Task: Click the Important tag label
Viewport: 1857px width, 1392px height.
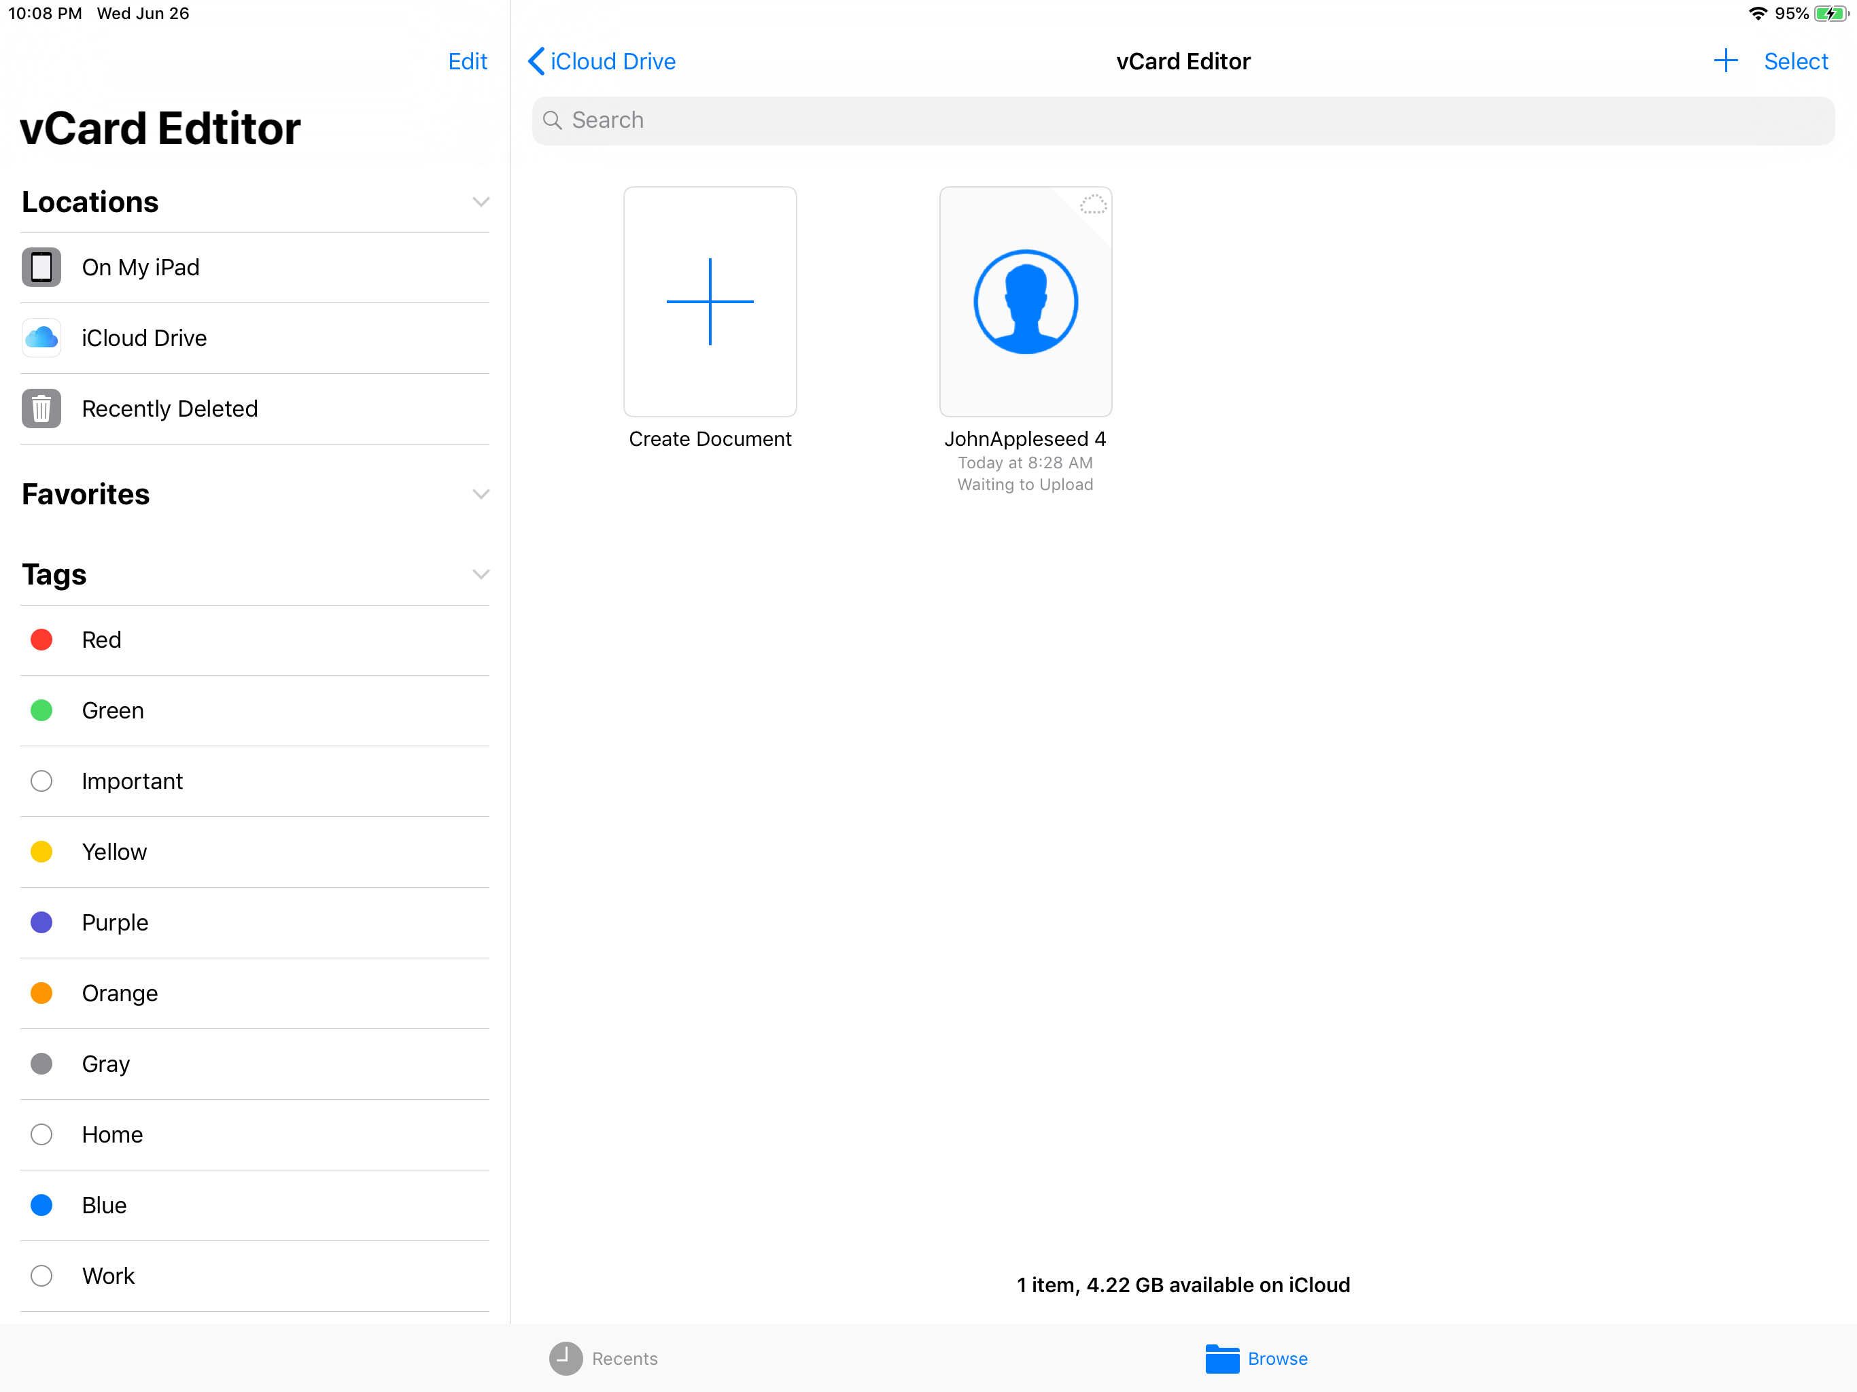Action: point(132,782)
